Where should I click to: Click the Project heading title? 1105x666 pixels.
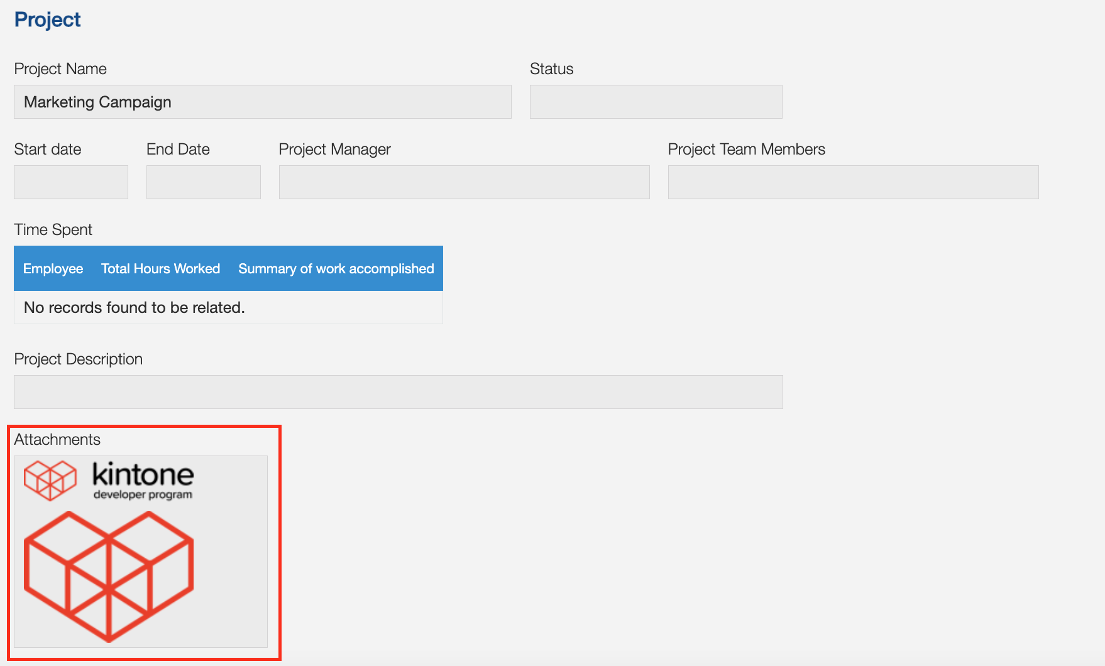(x=47, y=19)
